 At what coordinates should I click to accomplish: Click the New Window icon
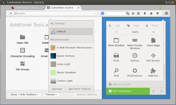coord(116,40)
